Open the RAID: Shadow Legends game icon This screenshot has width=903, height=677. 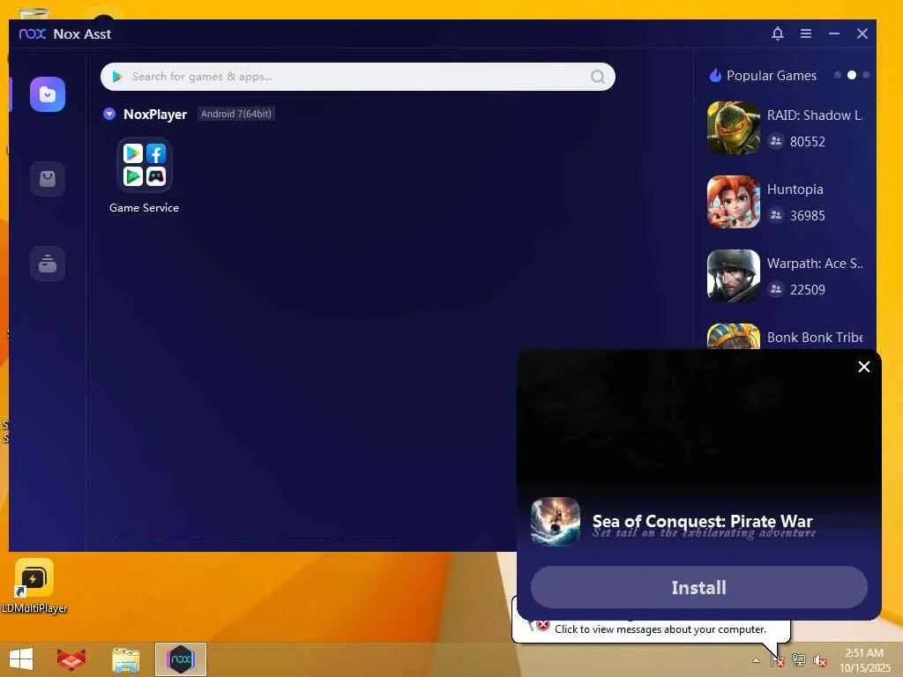[x=733, y=128]
